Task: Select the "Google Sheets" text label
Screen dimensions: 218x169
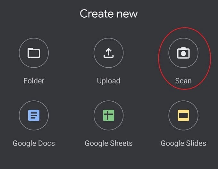Action: point(109,144)
